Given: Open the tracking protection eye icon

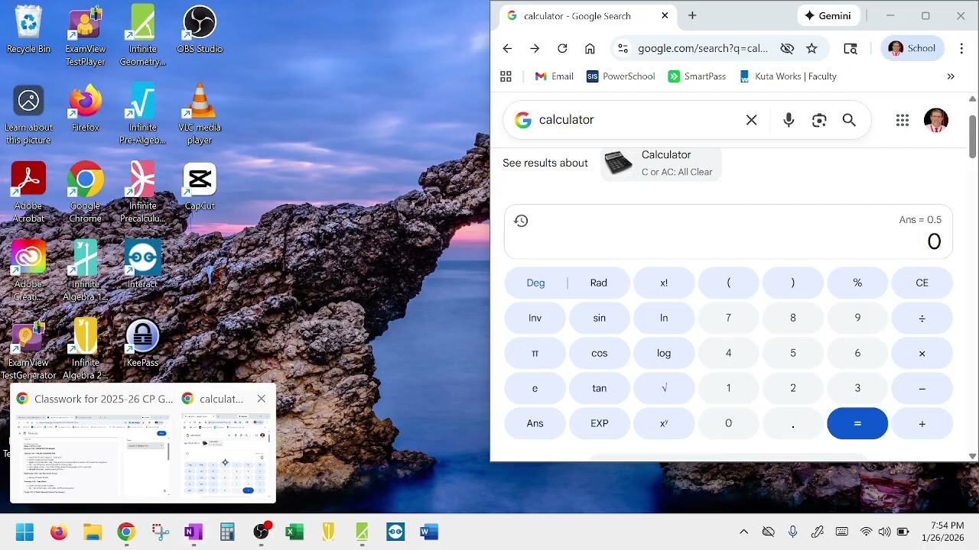Looking at the screenshot, I should pos(787,48).
